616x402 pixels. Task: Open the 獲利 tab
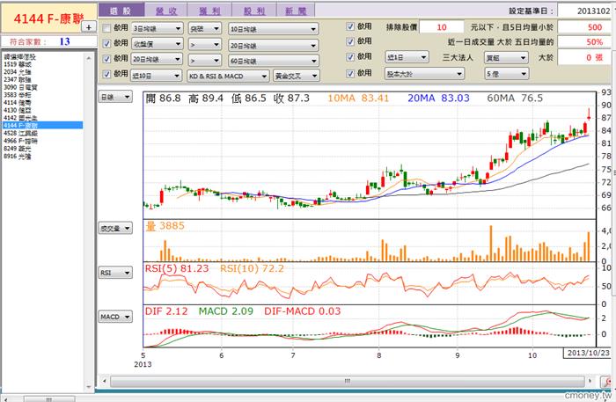click(209, 11)
